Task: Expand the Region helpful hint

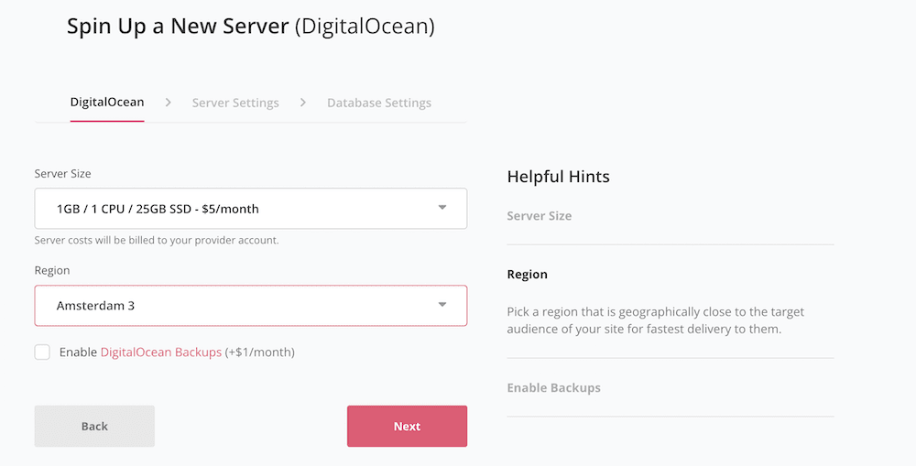Action: point(527,275)
